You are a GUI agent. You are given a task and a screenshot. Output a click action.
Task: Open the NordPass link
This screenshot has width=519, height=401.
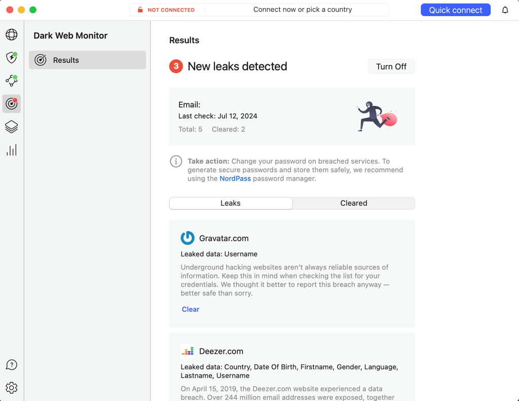235,179
